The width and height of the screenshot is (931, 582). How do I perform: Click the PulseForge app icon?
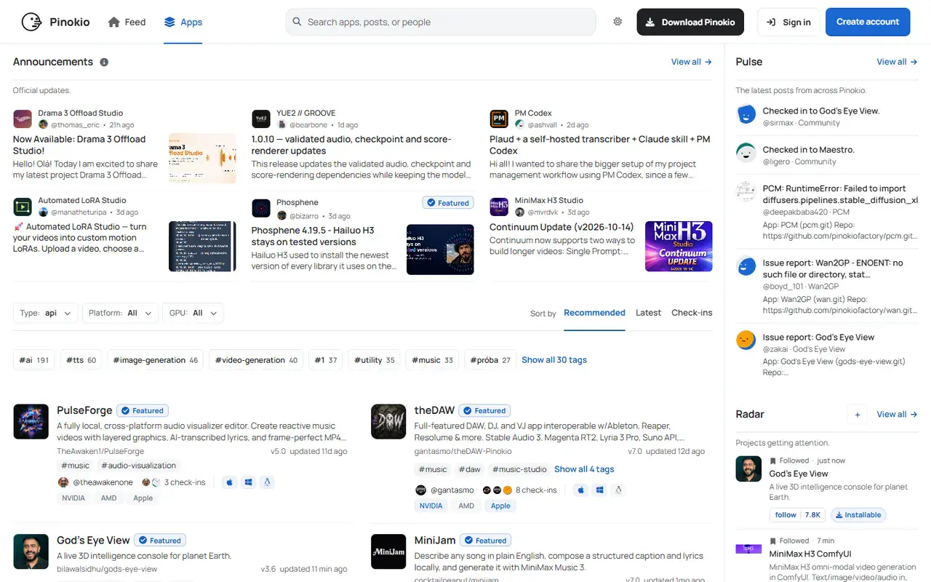pyautogui.click(x=31, y=422)
